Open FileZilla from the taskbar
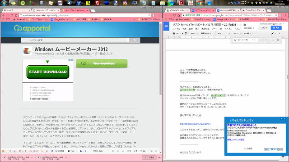The height and width of the screenshot is (162, 289). tap(97, 3)
